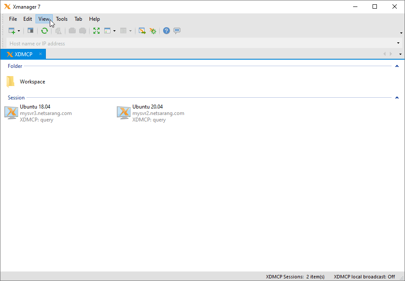
Task: Select the Ubuntu 20.04 session icon
Action: (124, 112)
